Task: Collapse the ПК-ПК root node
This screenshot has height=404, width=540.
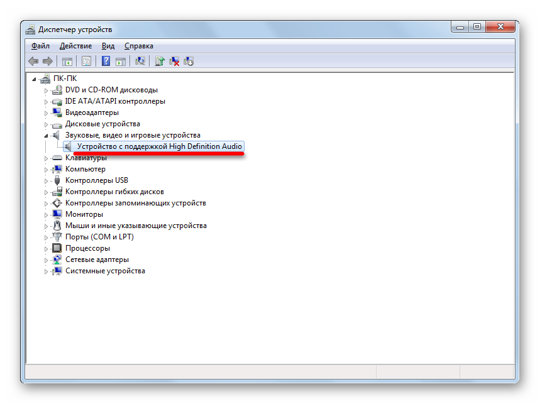Action: (x=34, y=80)
